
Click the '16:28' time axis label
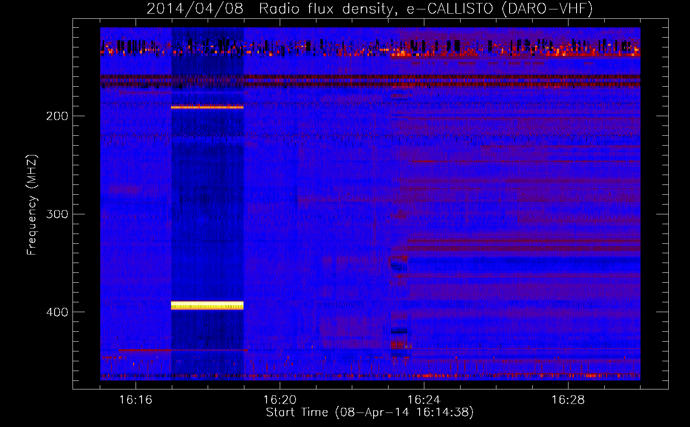click(x=568, y=400)
